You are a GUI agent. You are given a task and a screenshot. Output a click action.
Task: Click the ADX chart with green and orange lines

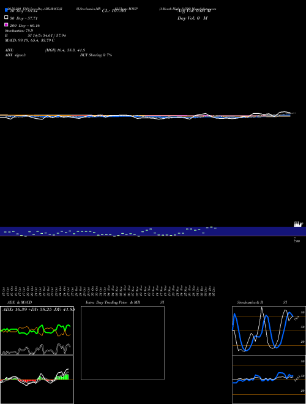tap(37, 331)
